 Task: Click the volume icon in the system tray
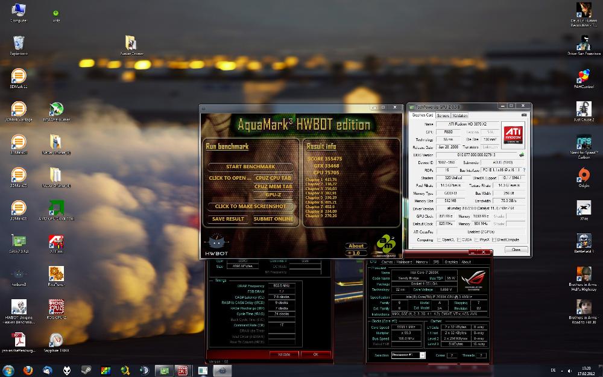point(570,371)
